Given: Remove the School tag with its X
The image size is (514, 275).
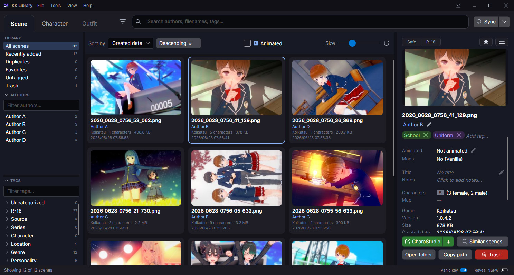Looking at the screenshot, I should click(426, 135).
